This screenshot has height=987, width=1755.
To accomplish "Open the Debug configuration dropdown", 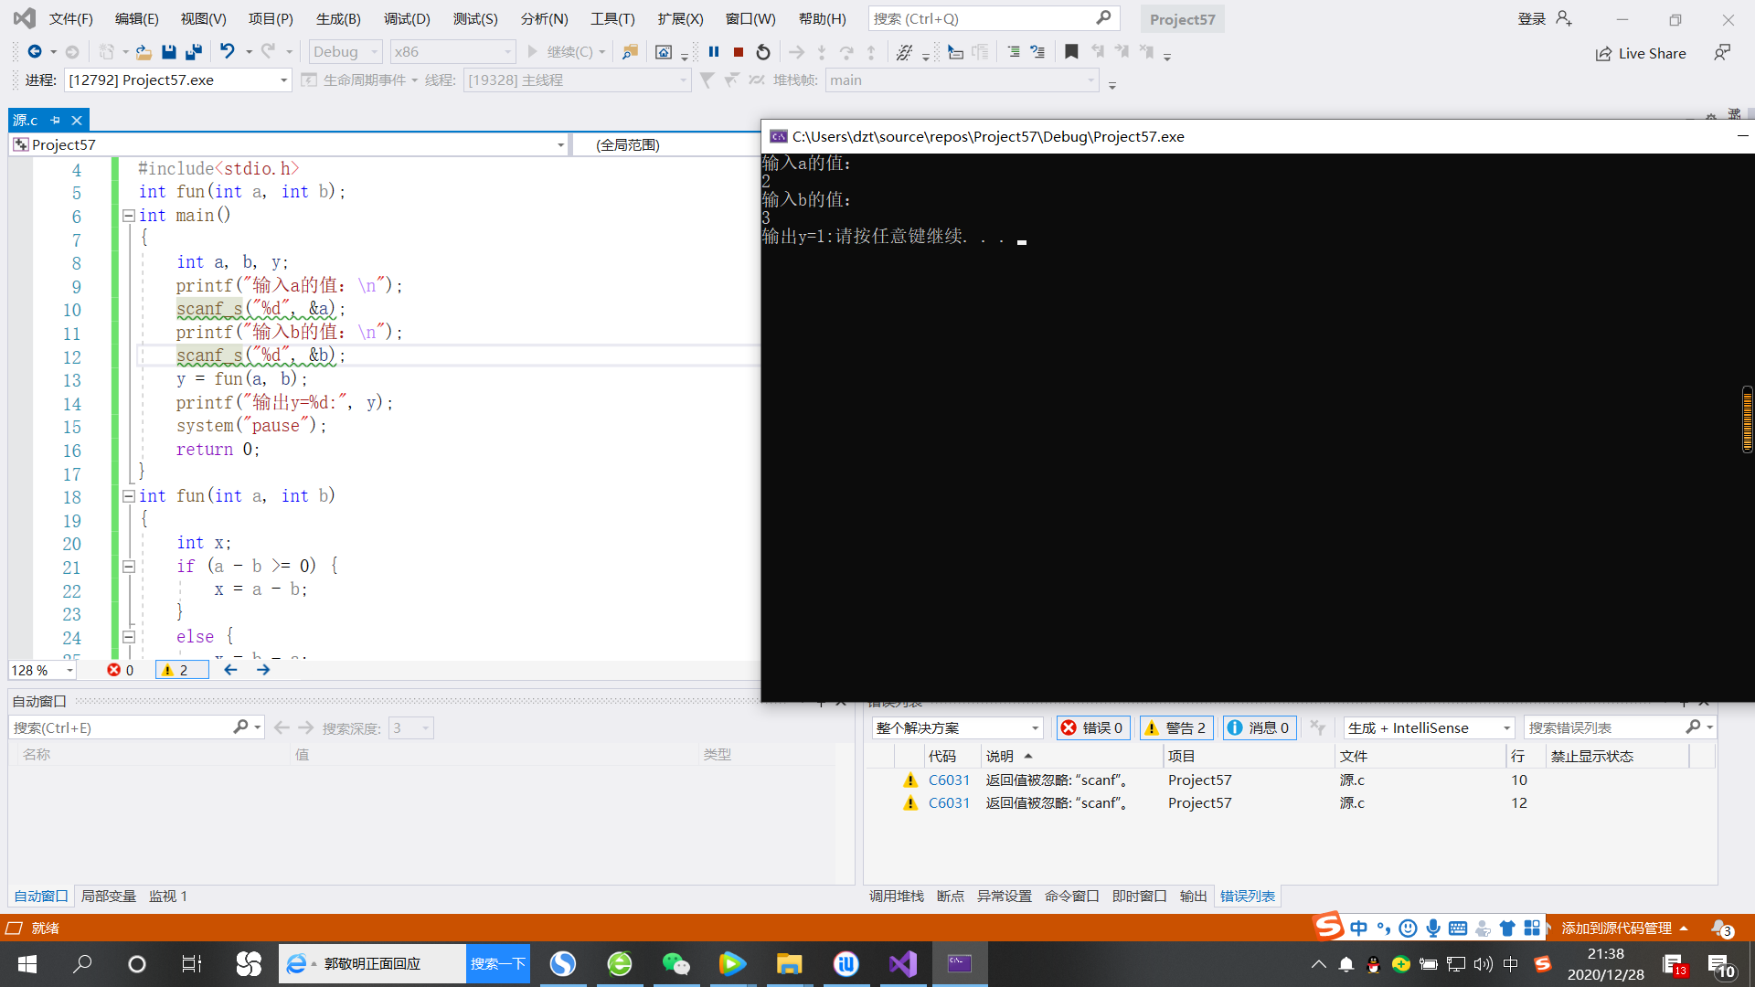I will (346, 52).
